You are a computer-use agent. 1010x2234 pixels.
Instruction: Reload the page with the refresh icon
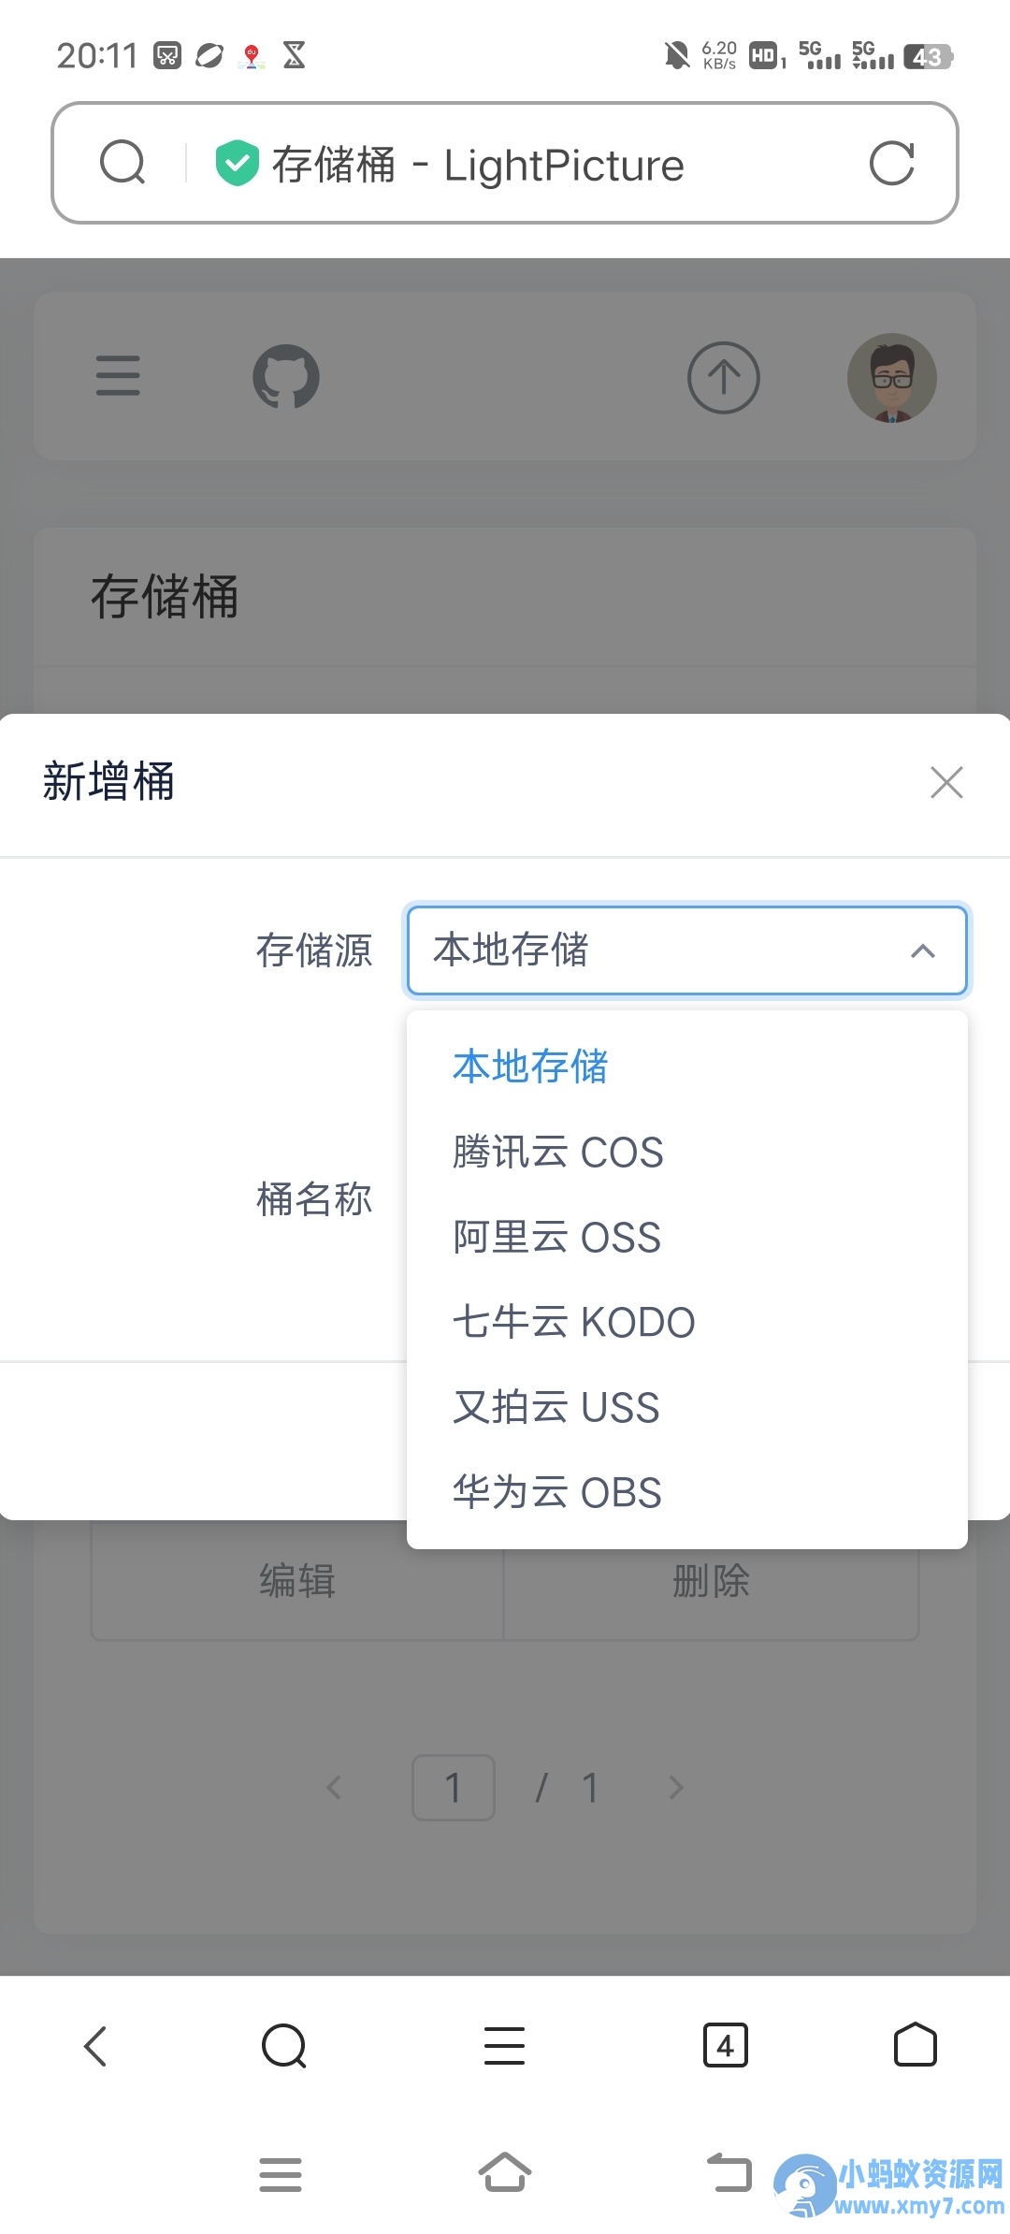pyautogui.click(x=891, y=163)
